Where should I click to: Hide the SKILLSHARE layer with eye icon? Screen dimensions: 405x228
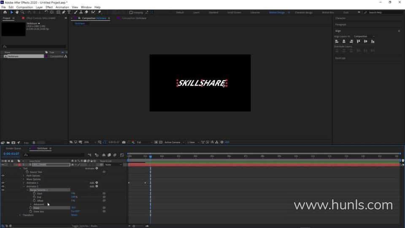tap(3, 165)
